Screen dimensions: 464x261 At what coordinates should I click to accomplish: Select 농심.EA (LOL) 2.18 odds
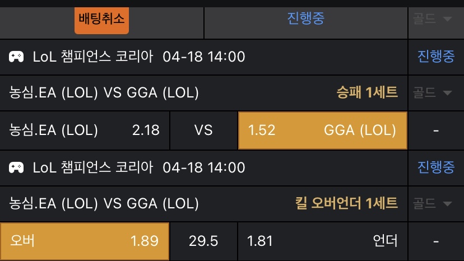tap(85, 130)
